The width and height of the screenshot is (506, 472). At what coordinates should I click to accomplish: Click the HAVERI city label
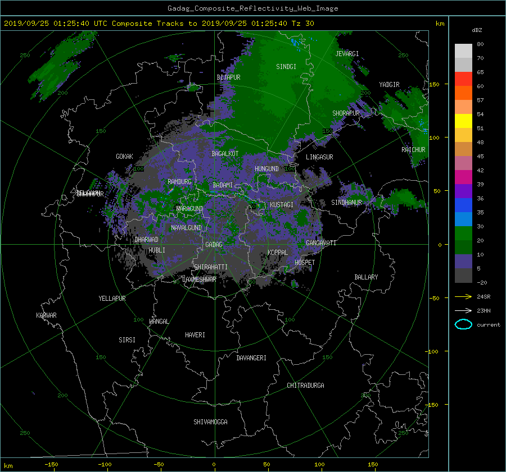(x=195, y=335)
